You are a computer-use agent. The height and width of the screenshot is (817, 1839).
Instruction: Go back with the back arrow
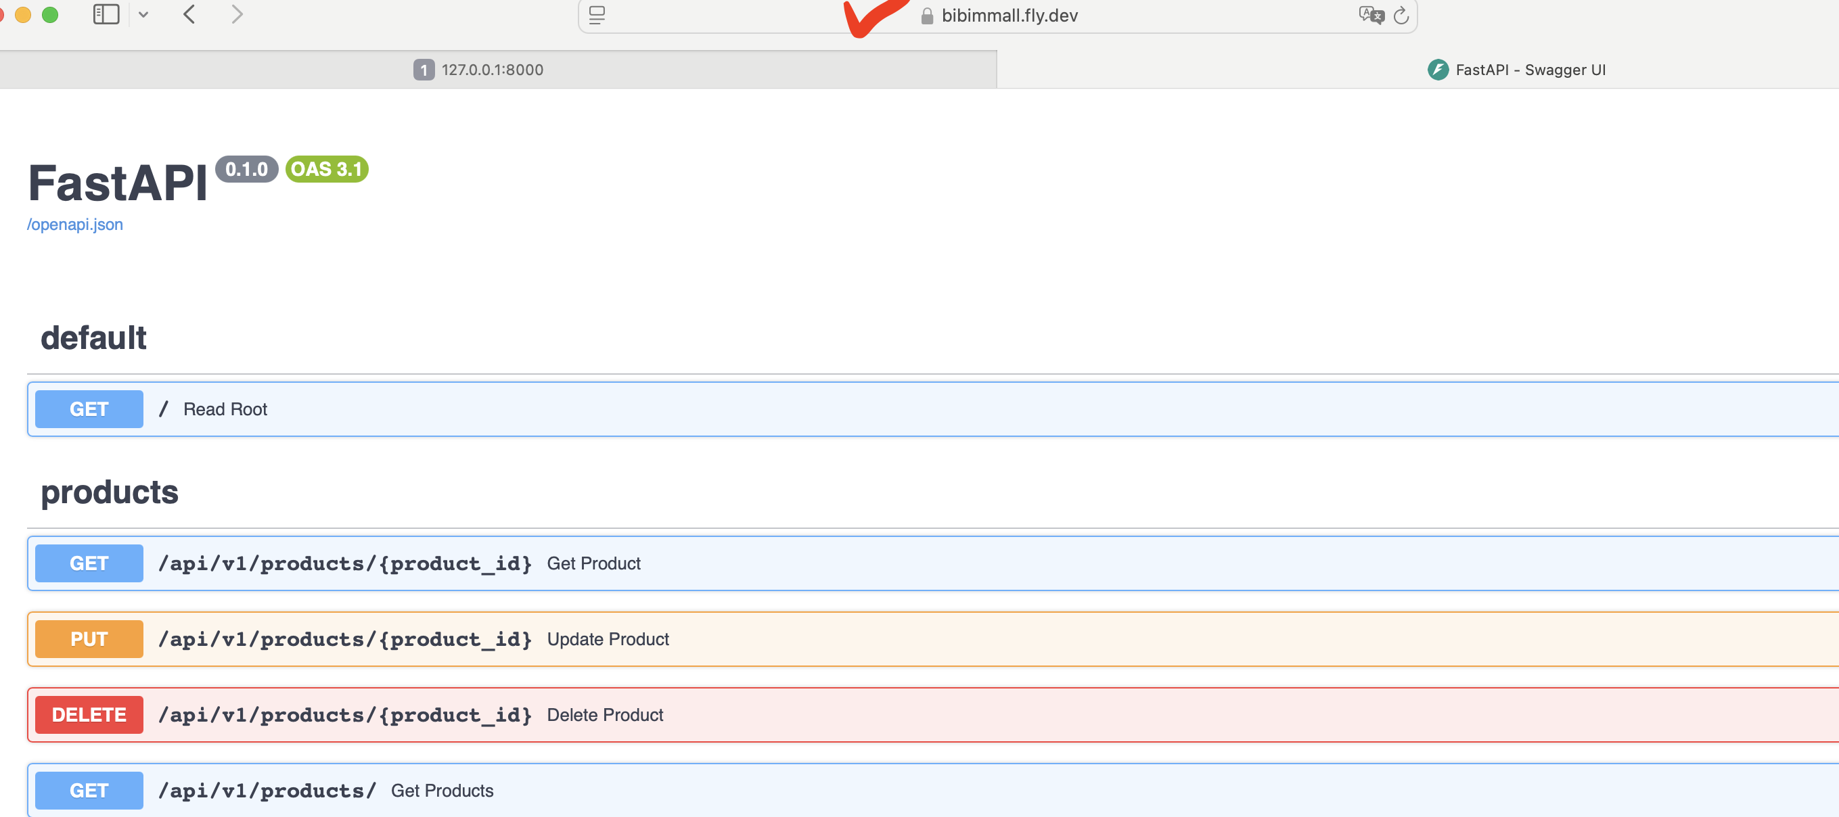[x=189, y=14]
